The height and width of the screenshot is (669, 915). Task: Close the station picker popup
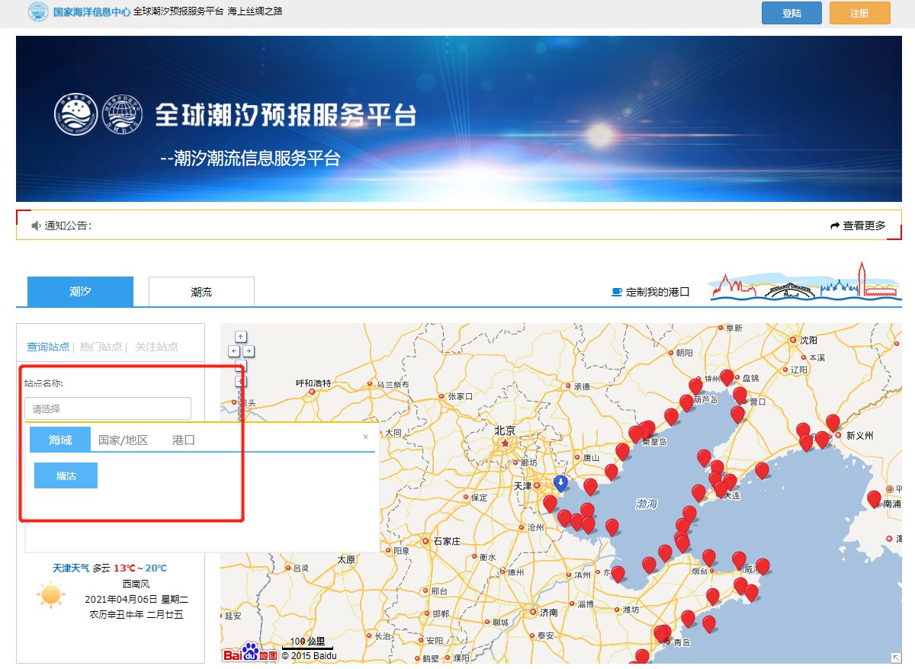pyautogui.click(x=365, y=437)
